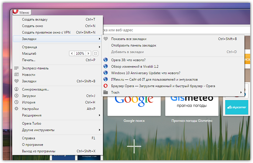Click globe icon for Vivaldi 1.2 bookmark
The width and height of the screenshot is (253, 163).
[105, 66]
